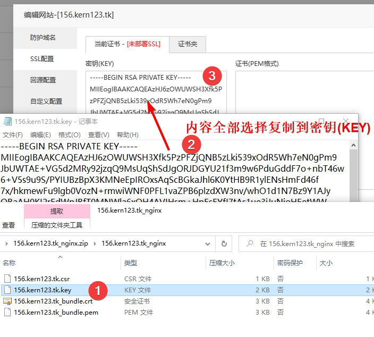Click Notepad scrollbar up arrow
374x337 pixels.
coord(353,145)
